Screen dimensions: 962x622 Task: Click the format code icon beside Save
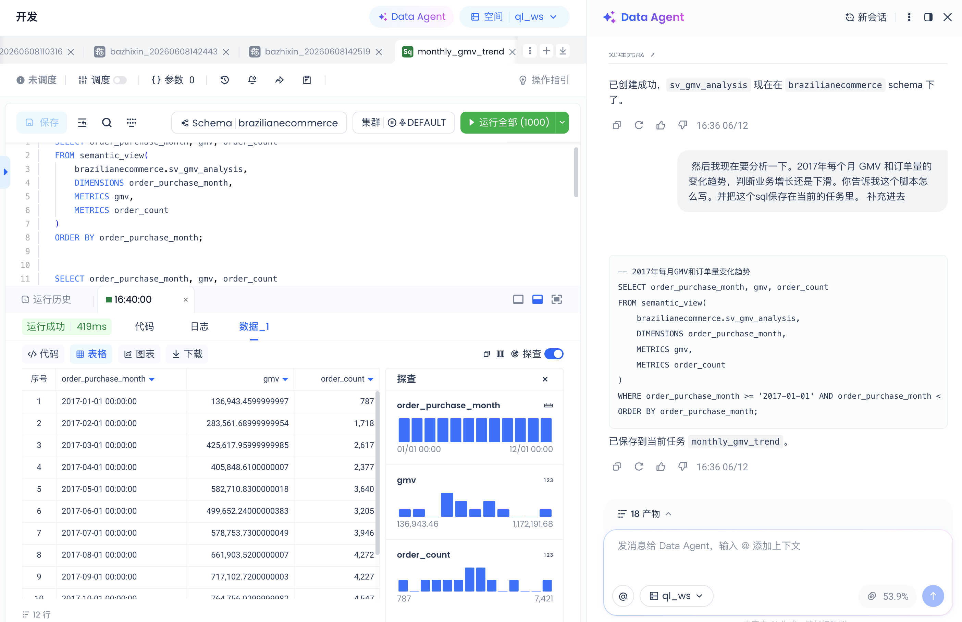click(x=82, y=123)
